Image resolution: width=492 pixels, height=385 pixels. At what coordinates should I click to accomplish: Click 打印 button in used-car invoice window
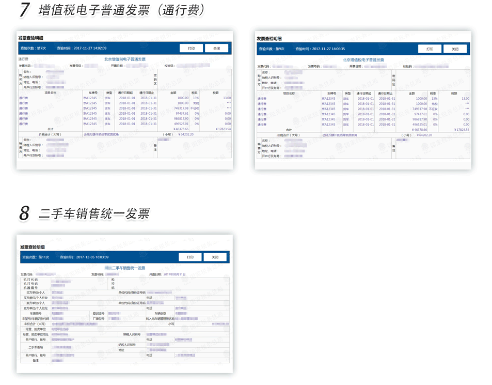pos(189,256)
